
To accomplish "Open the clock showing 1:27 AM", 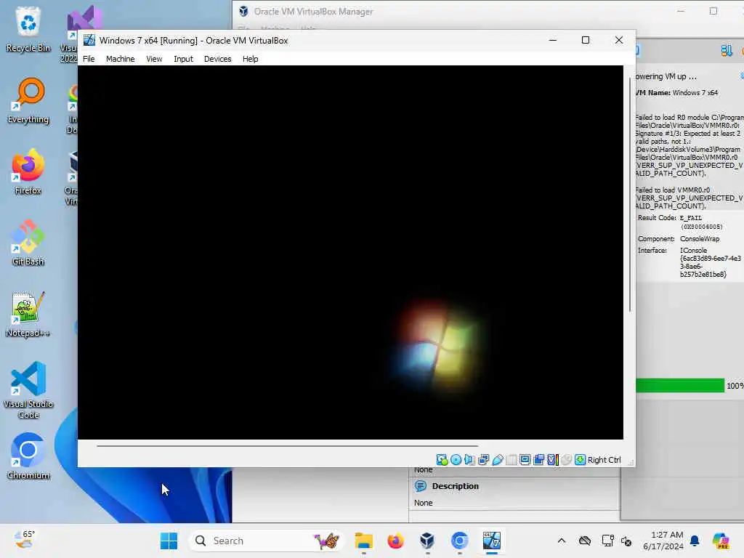I will (x=663, y=541).
